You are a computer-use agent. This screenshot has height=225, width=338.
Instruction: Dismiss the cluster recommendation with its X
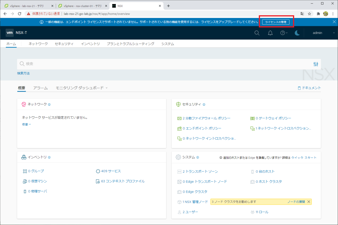(x=308, y=202)
